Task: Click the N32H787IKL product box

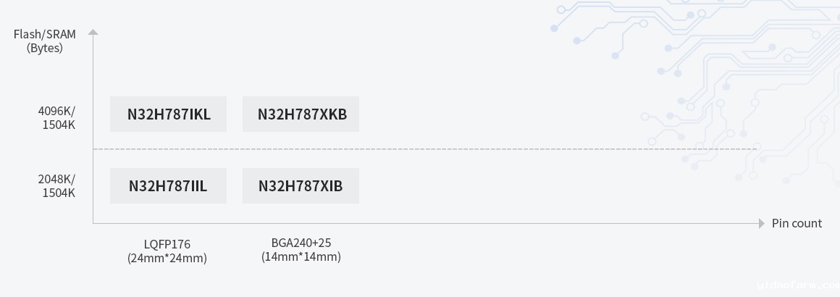Action: pos(168,114)
